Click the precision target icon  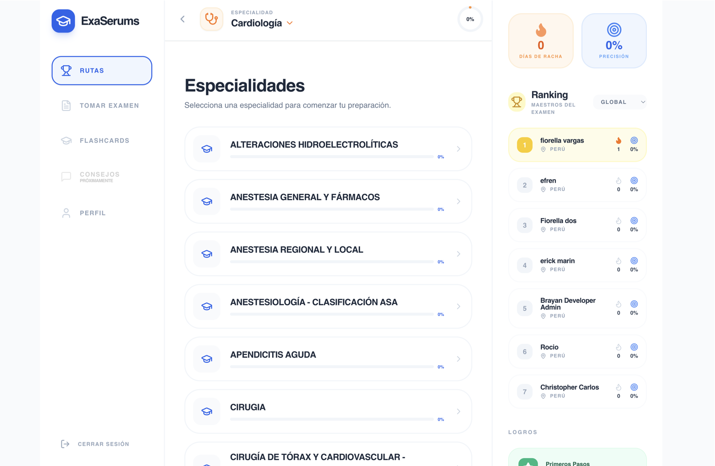point(614,30)
